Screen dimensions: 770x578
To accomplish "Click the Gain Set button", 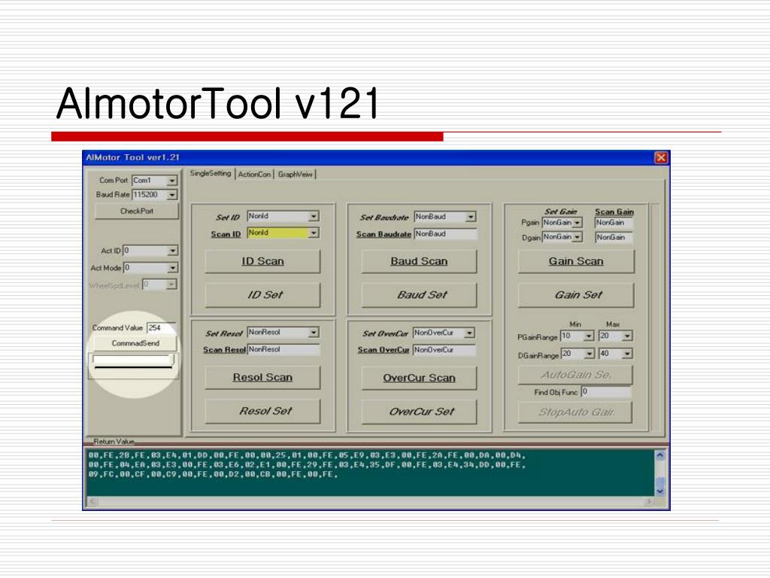I will 576,295.
